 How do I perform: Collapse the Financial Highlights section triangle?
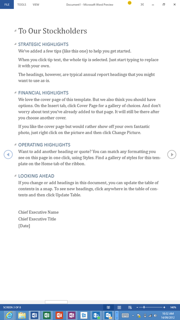pos(15,92)
